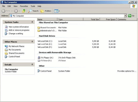Select the CD Drive (D:) icon
Screen dimensions: 138x102
(x=39, y=61)
